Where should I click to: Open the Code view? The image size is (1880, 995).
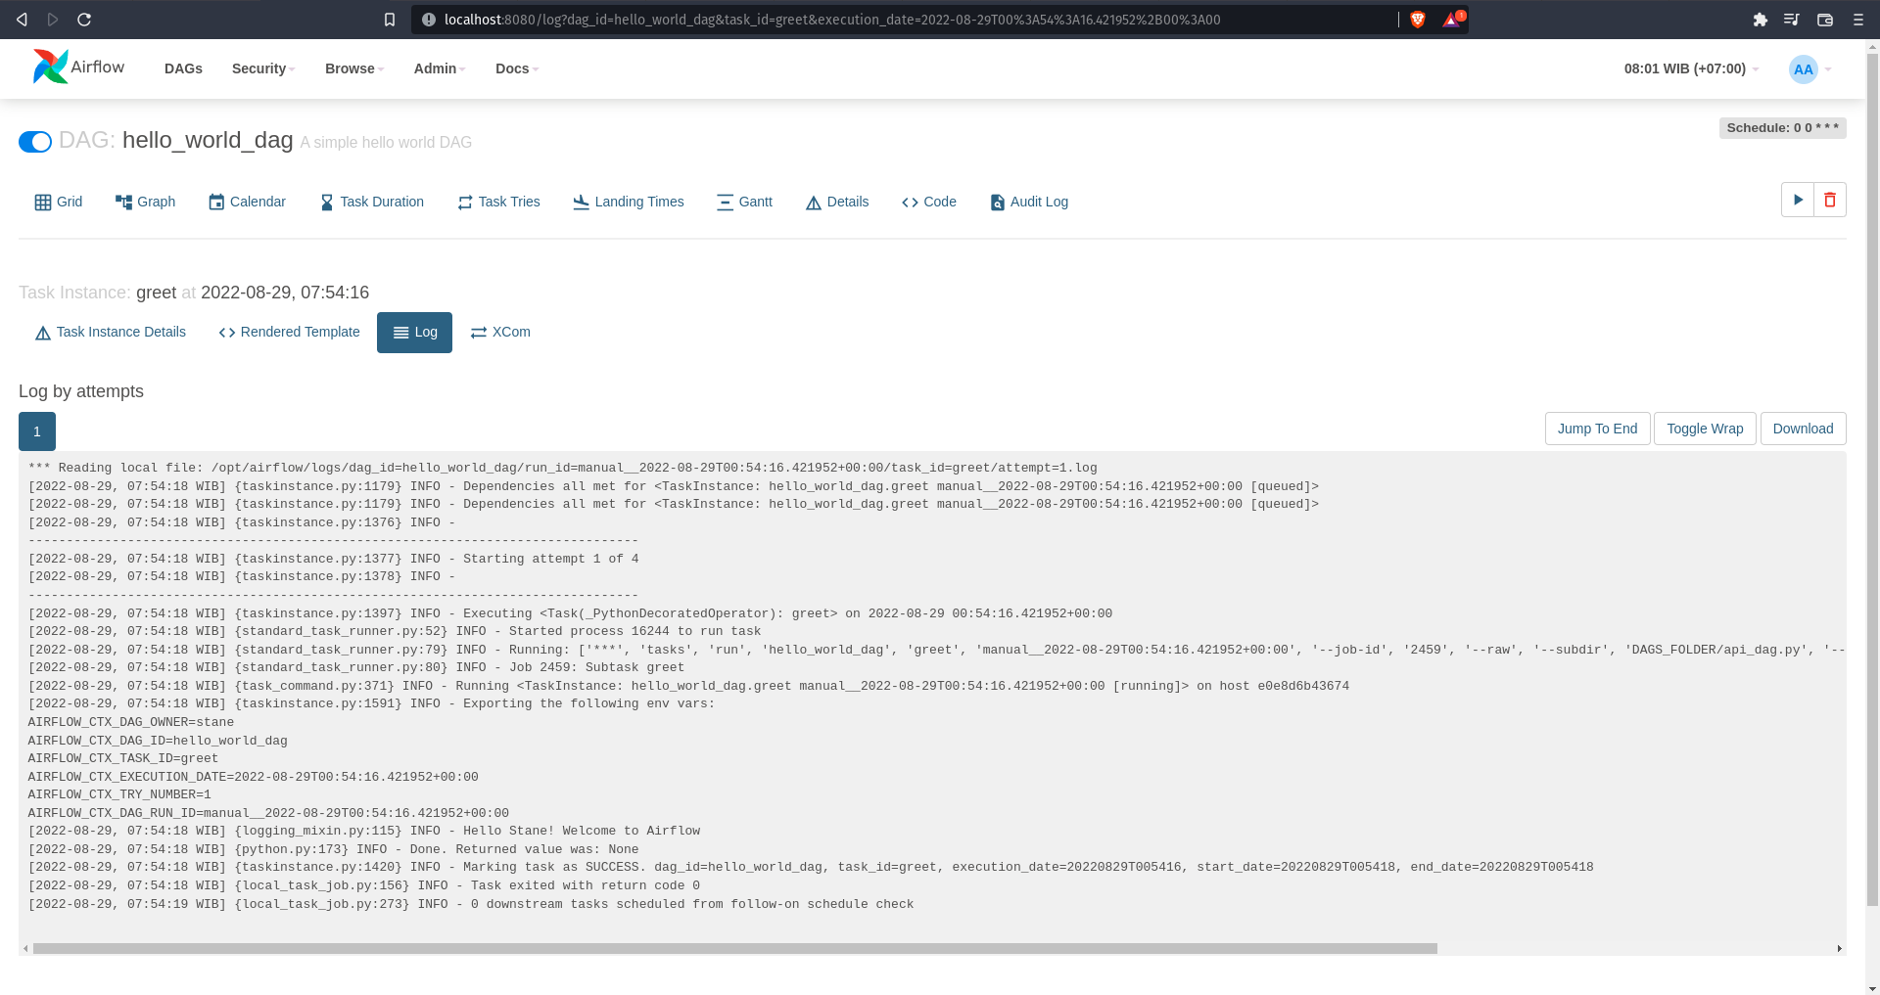(929, 202)
